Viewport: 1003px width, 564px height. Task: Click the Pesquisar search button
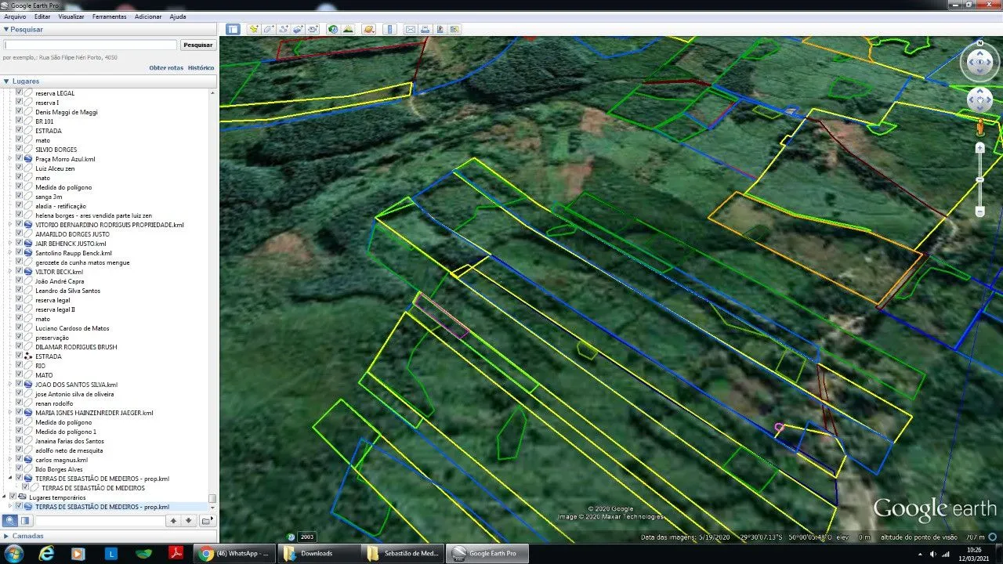click(x=197, y=45)
